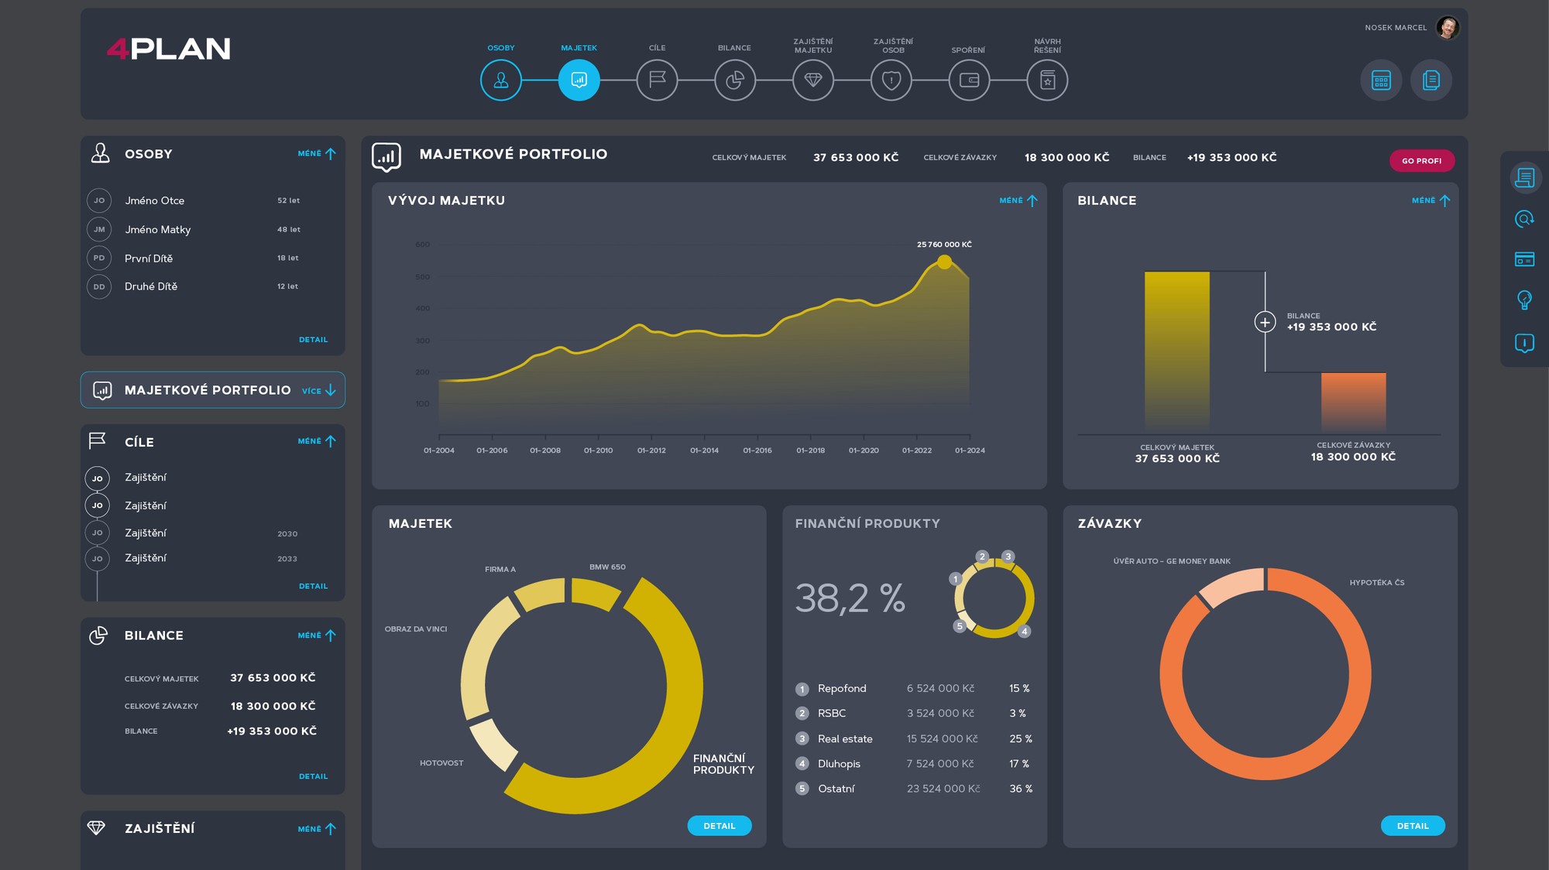The width and height of the screenshot is (1549, 870).
Task: Click the calculator icon in header
Action: [x=1381, y=80]
